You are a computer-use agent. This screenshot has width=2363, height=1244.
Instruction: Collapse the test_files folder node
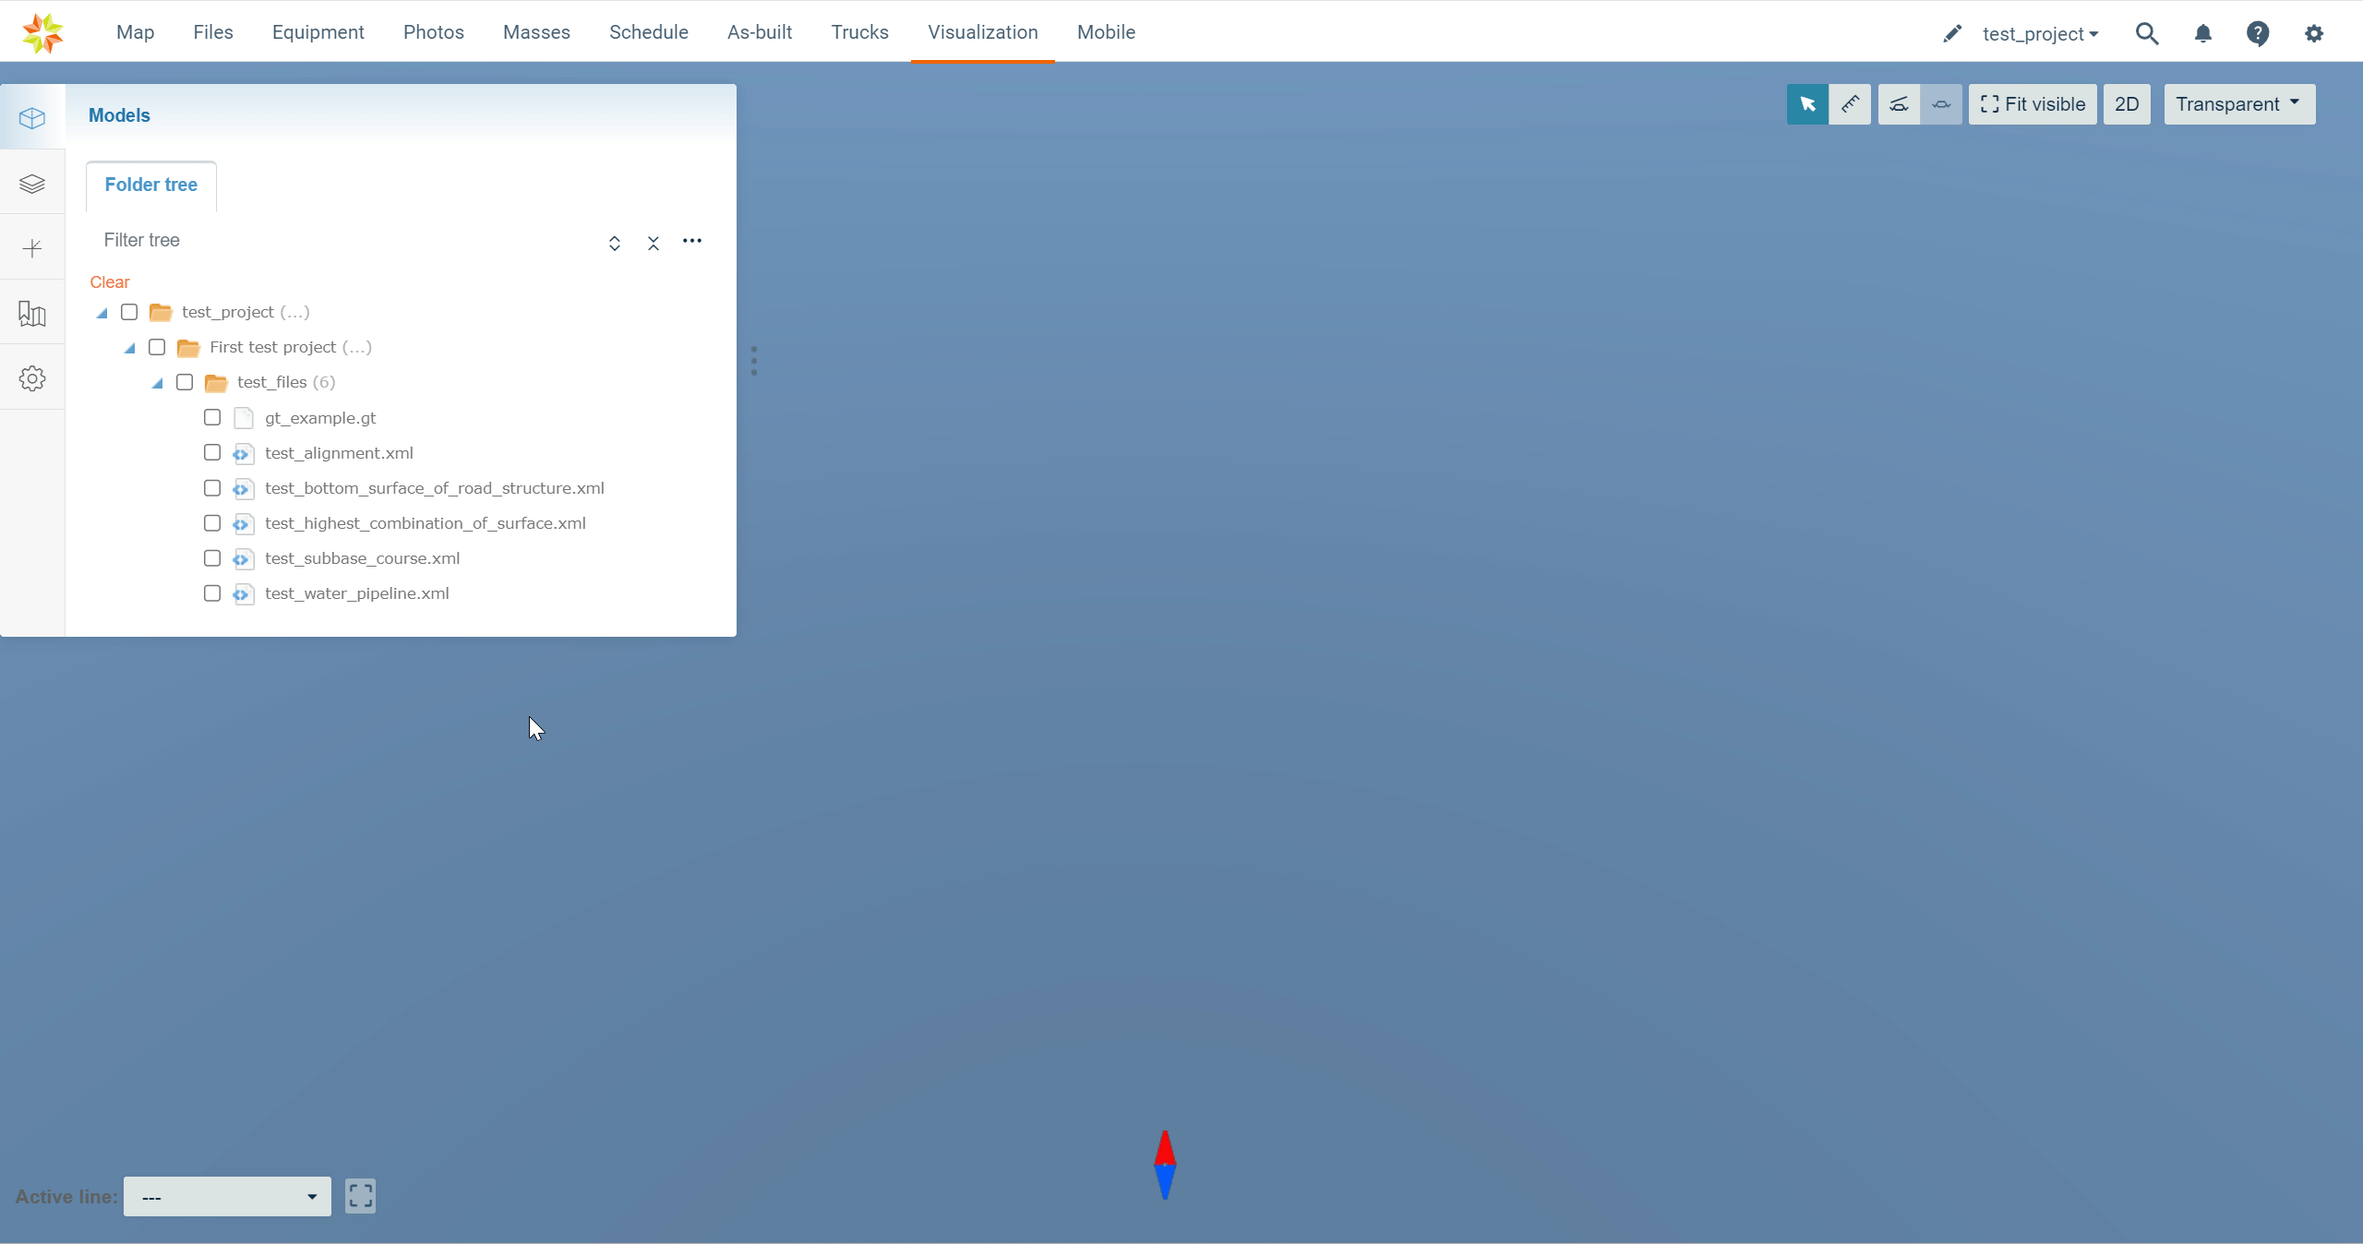pos(158,383)
